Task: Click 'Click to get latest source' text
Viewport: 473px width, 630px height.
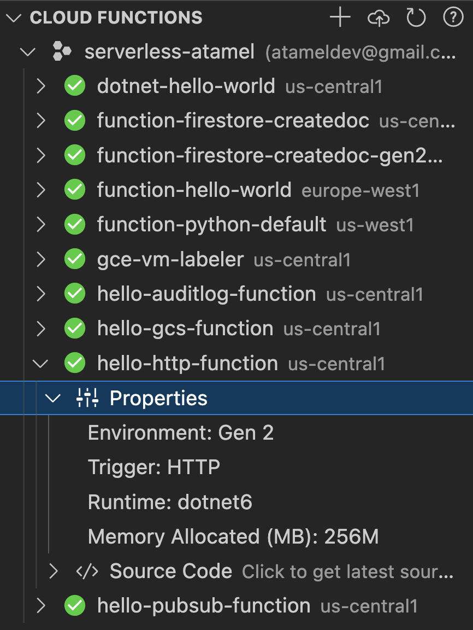Action: [347, 571]
